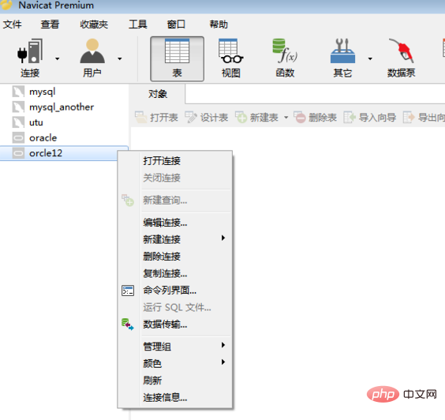Image resolution: width=445 pixels, height=420 pixels.
Task: Click the Open Table (打开表) button label
Action: [164, 118]
